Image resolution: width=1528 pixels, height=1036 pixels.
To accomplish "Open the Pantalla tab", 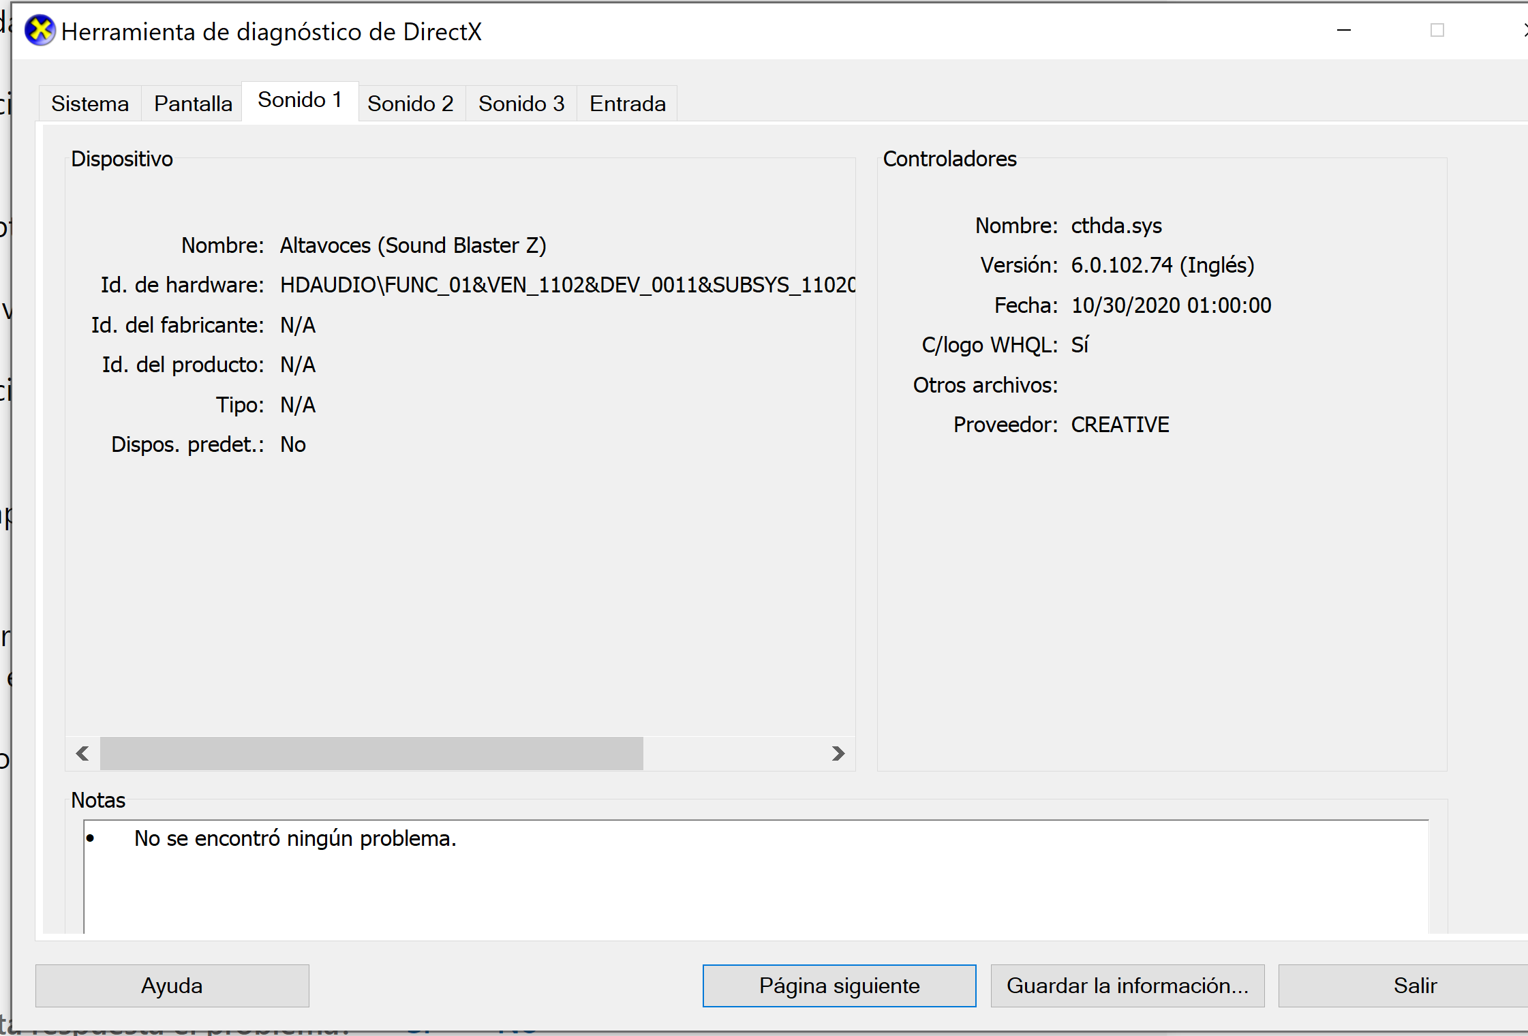I will [193, 104].
